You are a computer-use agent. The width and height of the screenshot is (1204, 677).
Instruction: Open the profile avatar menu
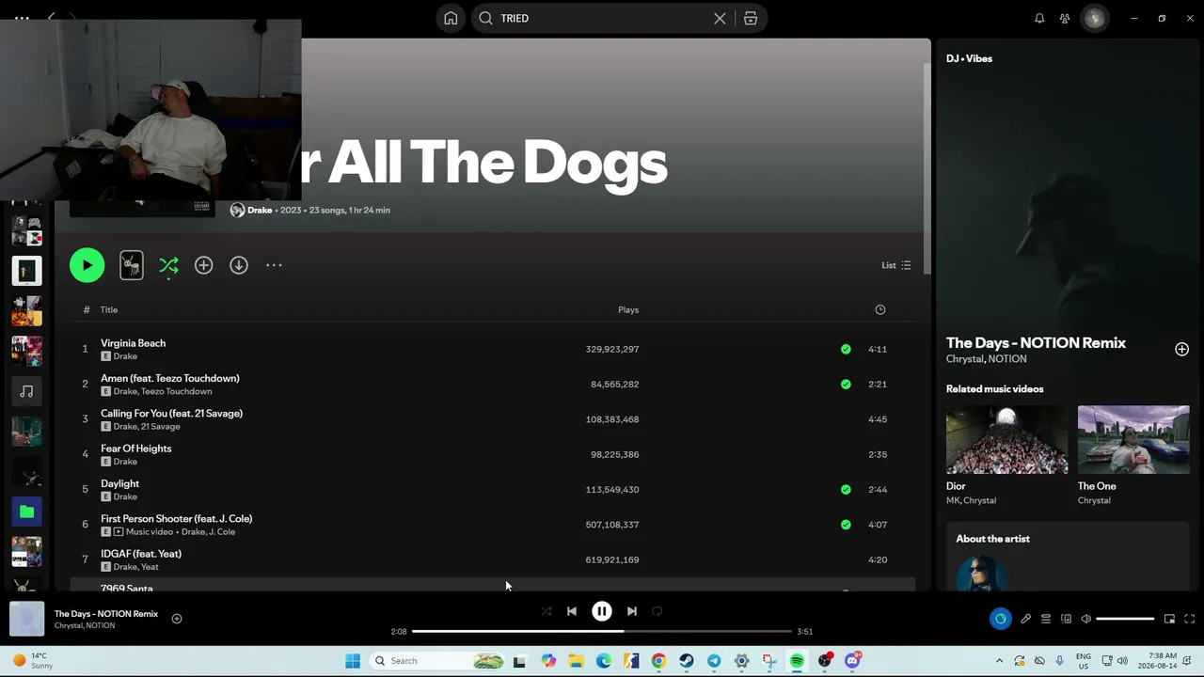(x=1094, y=18)
